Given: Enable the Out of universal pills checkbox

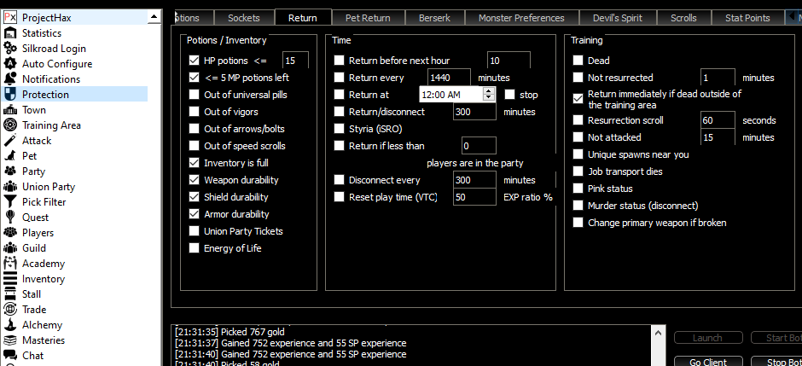Looking at the screenshot, I should pos(195,95).
